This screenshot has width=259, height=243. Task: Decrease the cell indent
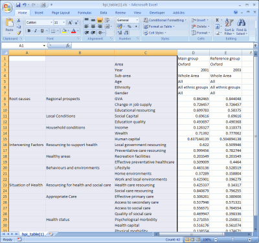click(x=87, y=33)
